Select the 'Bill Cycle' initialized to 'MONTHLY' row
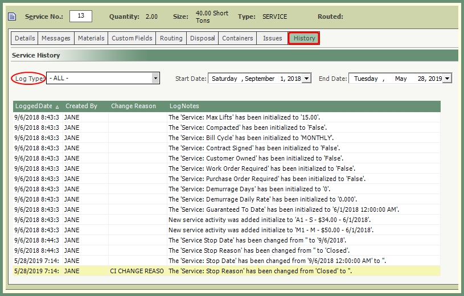Image resolution: width=464 pixels, height=296 pixels. tap(227, 138)
